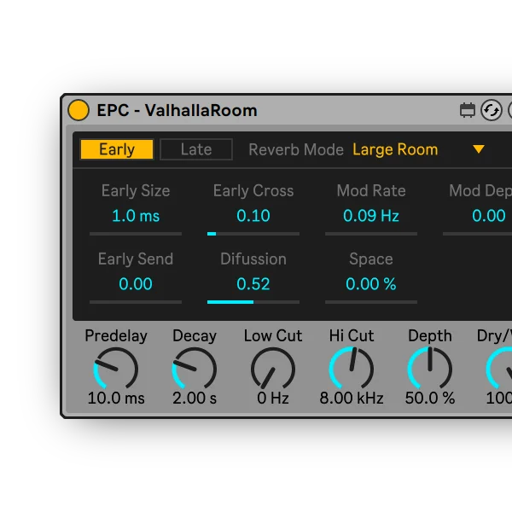Click the Low Cut 0 Hz readout
This screenshot has width=512, height=512.
(x=273, y=398)
